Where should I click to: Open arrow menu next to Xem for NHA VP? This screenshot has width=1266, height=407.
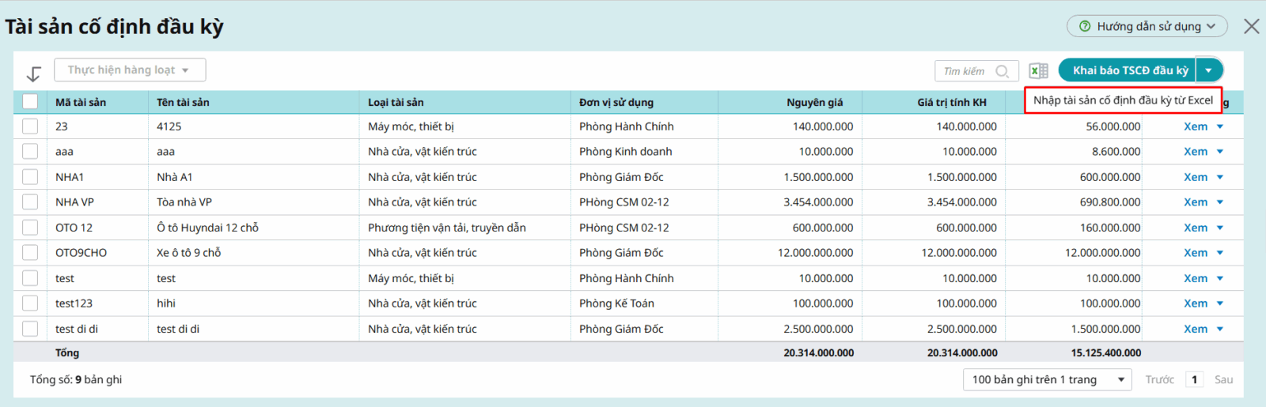pyautogui.click(x=1219, y=202)
